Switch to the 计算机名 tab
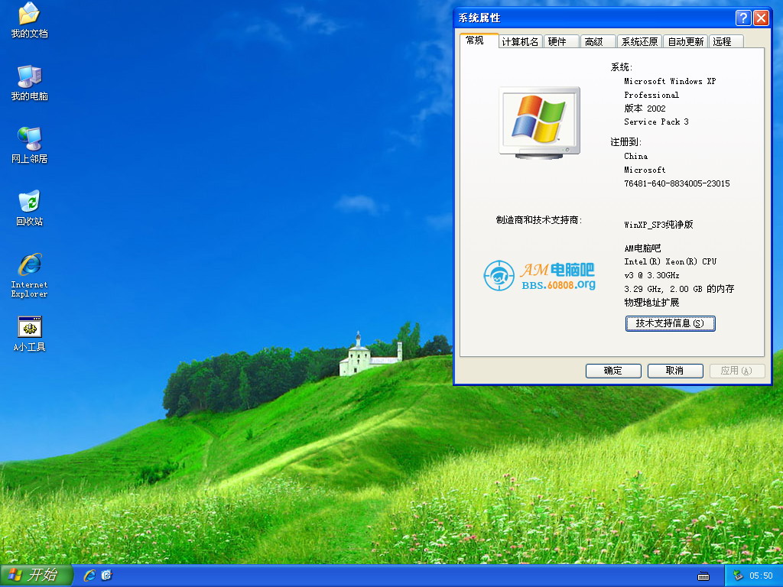The width and height of the screenshot is (783, 587). pos(520,41)
